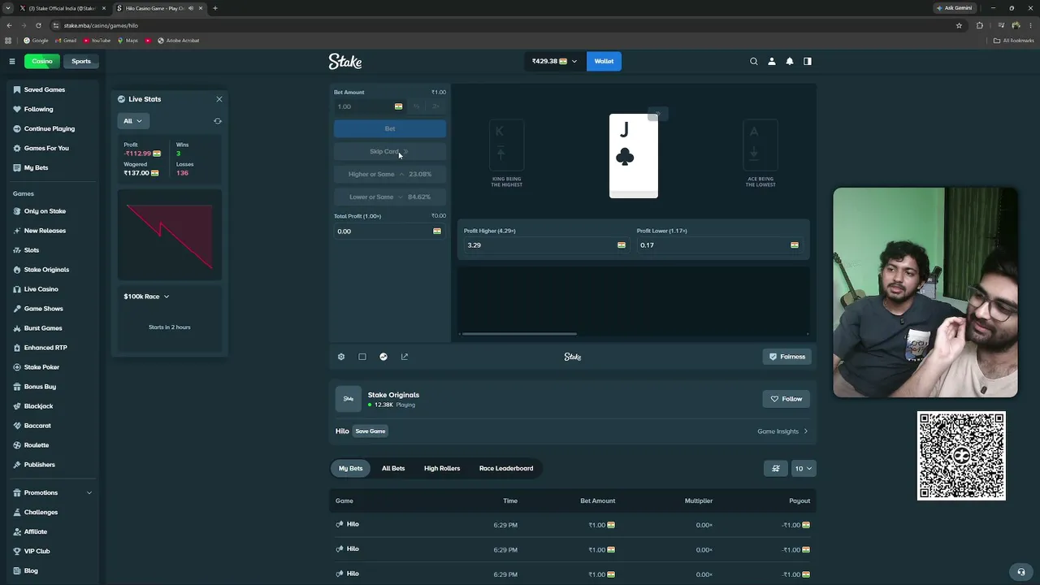Click the skip arrow on the Jack card
This screenshot has width=1040, height=585.
click(658, 114)
